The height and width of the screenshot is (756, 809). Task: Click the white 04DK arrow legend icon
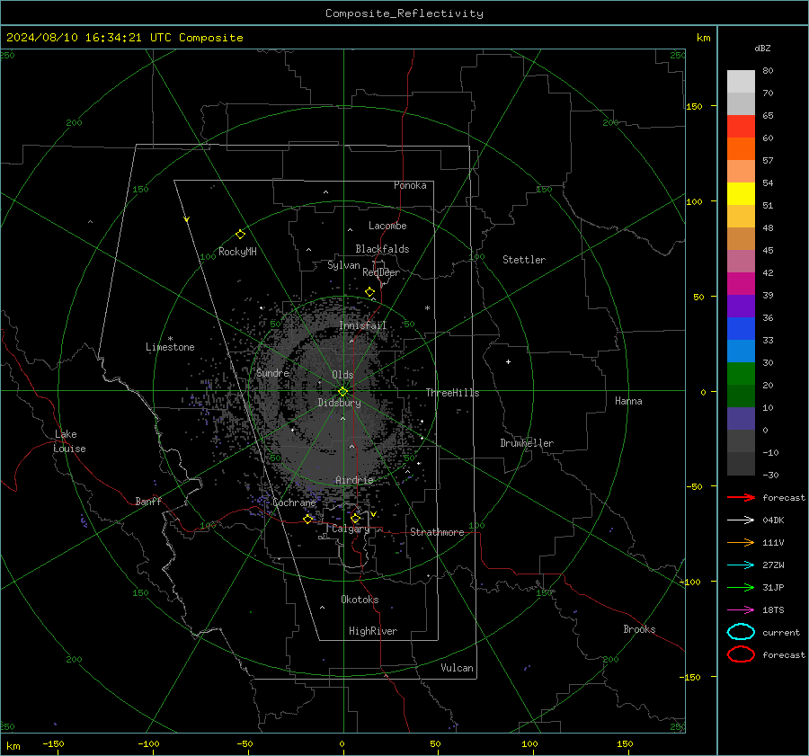pos(741,520)
